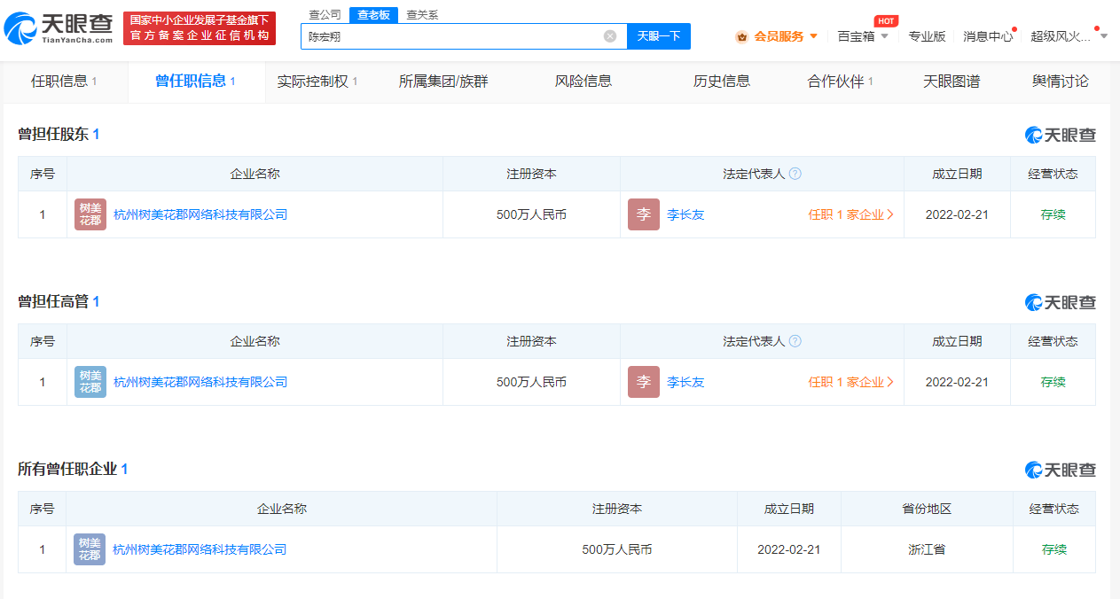The width and height of the screenshot is (1120, 599).
Task: Click the search input containing 陈宏翔
Action: point(452,36)
